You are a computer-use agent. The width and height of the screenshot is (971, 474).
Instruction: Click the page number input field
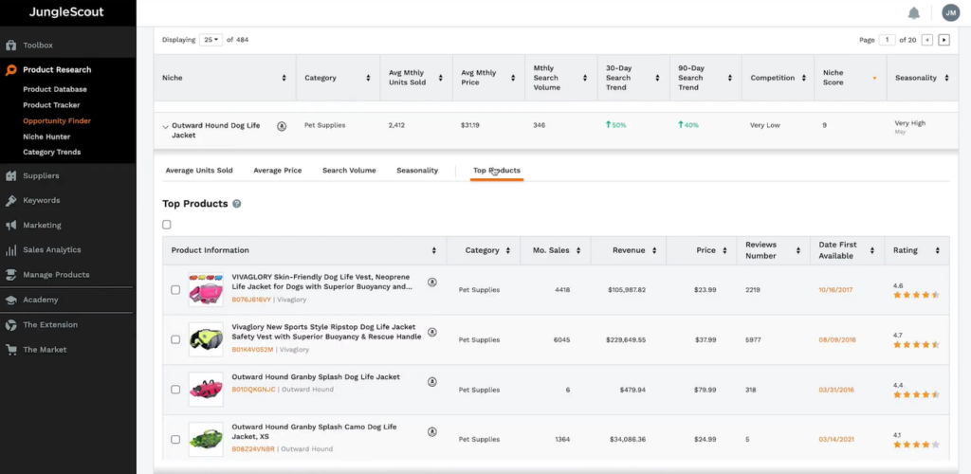887,40
